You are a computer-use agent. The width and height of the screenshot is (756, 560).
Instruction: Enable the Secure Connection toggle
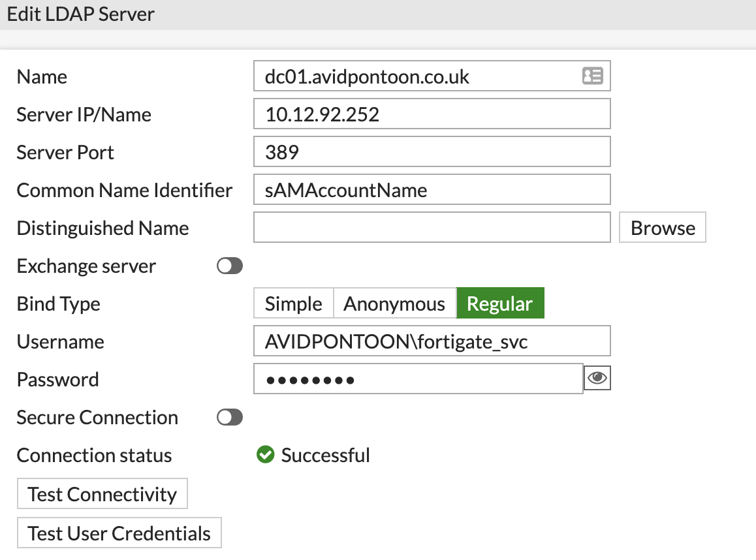tap(229, 417)
